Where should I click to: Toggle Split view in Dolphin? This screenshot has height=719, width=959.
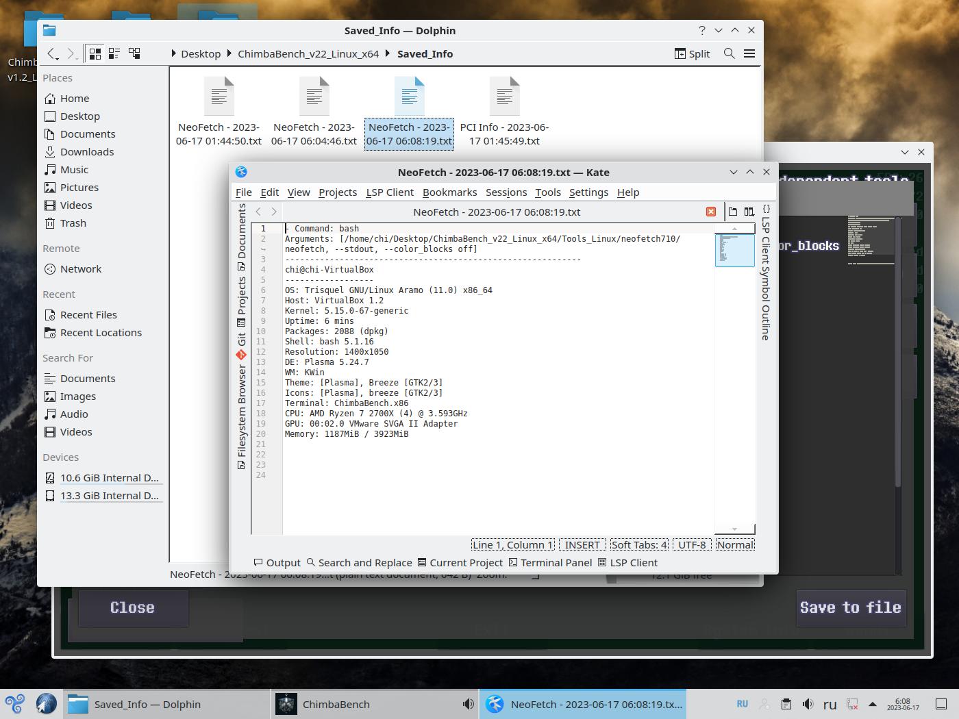(x=693, y=53)
